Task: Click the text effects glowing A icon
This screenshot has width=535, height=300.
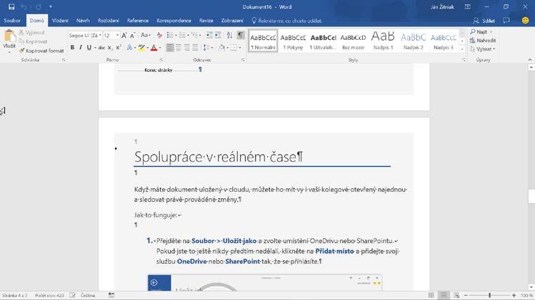Action: [129, 48]
